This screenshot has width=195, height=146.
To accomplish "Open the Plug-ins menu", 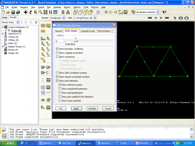I will coord(95,7).
